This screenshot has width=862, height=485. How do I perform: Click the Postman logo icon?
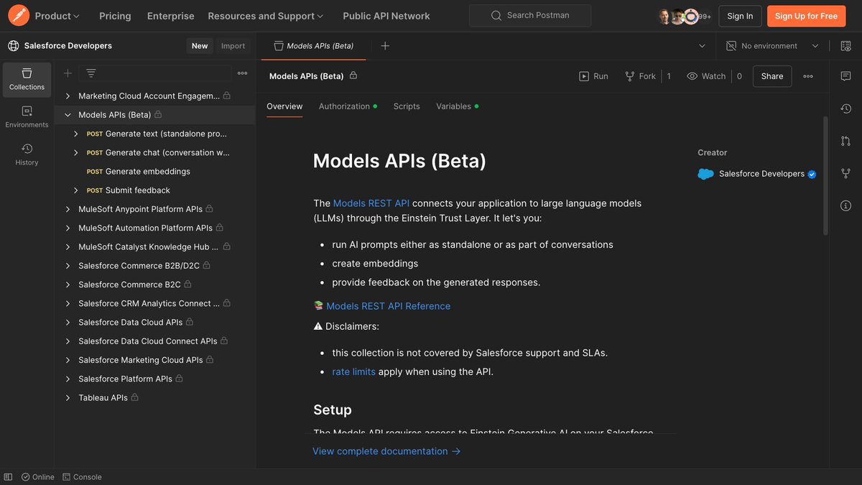tap(19, 15)
